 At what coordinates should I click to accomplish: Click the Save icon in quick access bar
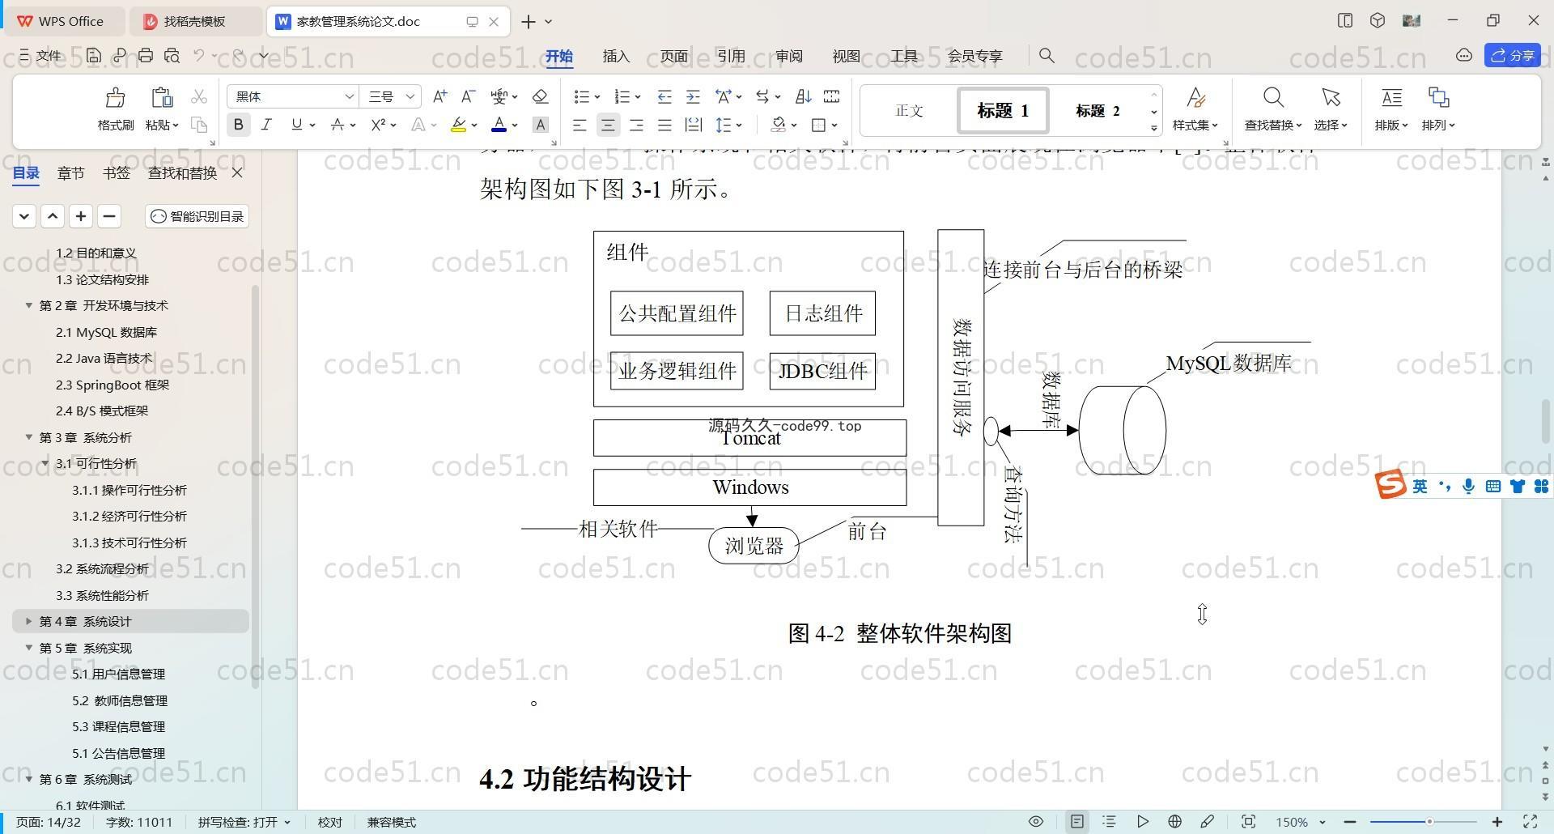94,55
